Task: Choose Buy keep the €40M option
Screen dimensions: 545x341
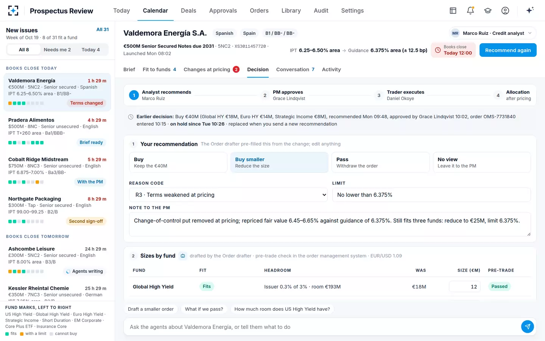Action: click(x=178, y=162)
